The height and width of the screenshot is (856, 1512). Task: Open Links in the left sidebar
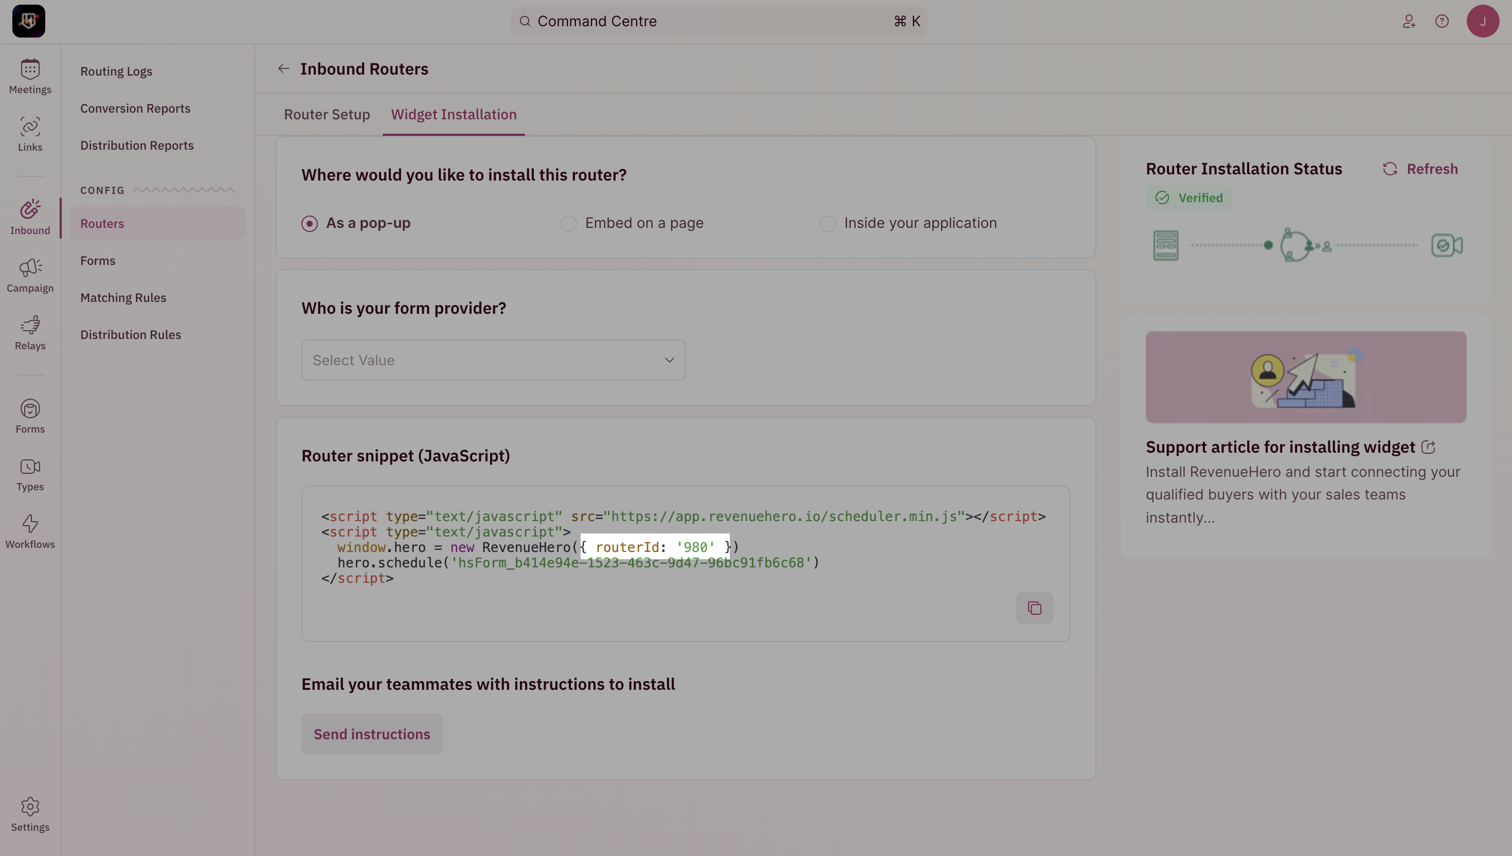click(30, 134)
